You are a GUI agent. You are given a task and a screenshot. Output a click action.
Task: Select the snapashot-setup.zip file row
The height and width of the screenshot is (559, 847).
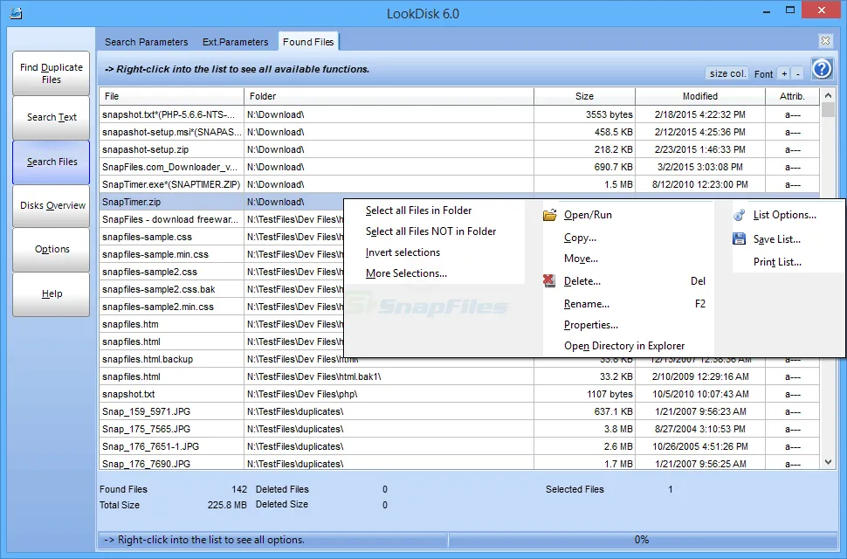pos(459,149)
